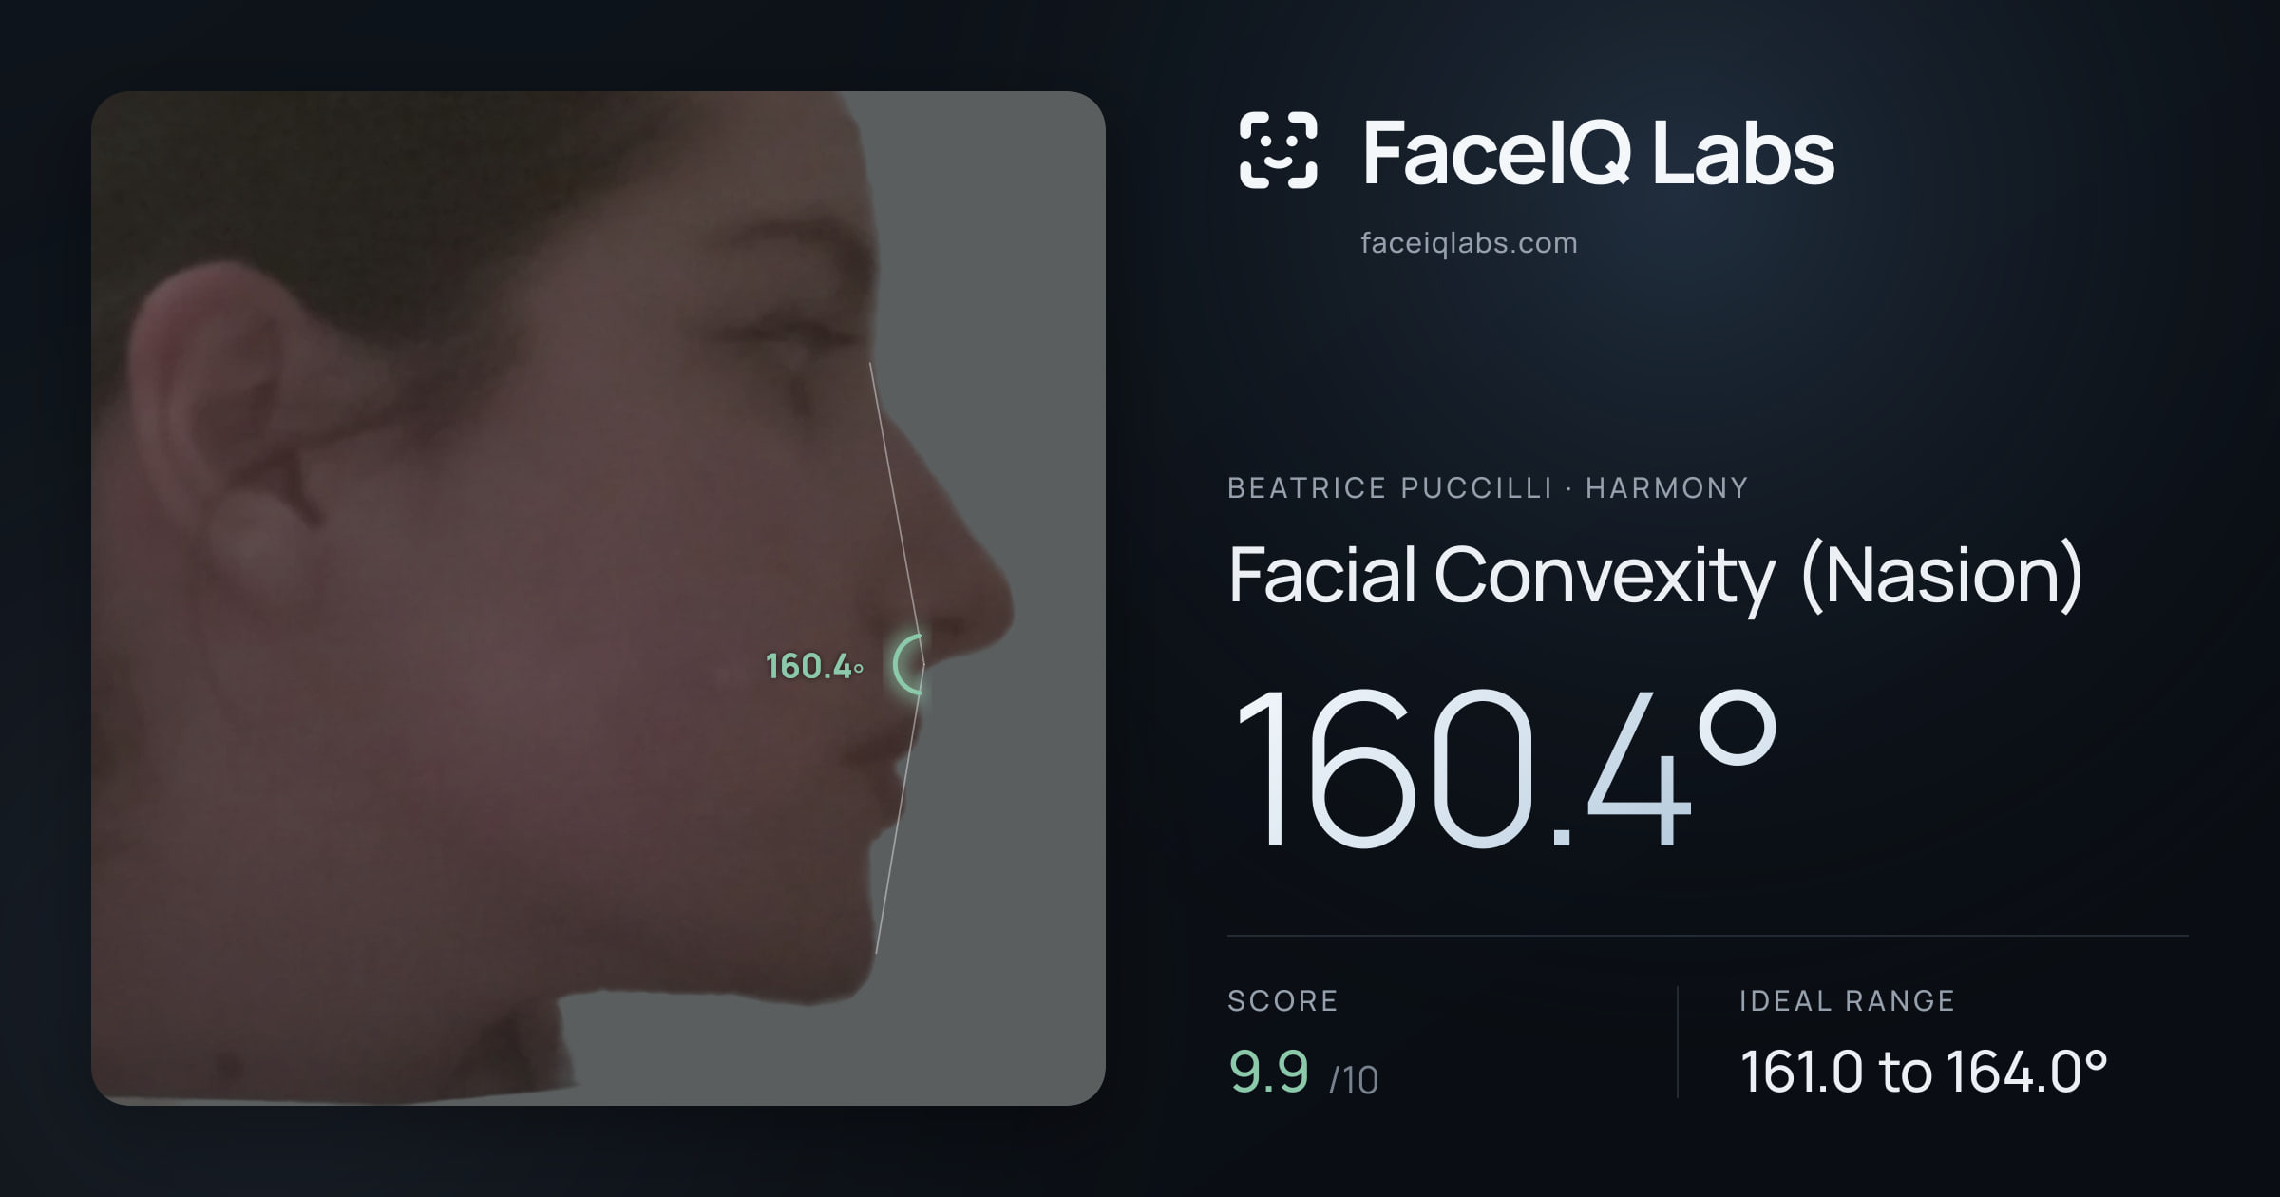Viewport: 2280px width, 1197px height.
Task: Click the FaceIQ Labs brand title
Action: 1598,152
